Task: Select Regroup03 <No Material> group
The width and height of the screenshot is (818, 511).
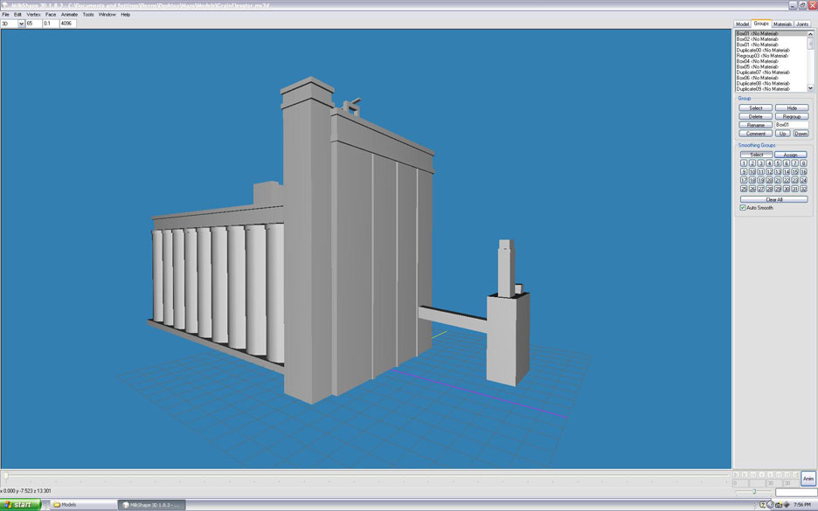Action: coord(771,56)
